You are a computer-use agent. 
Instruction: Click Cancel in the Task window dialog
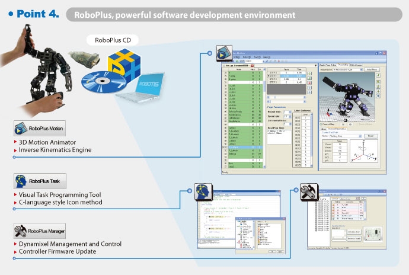click(x=280, y=251)
